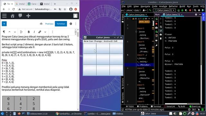Open Chrome profile avatar icon
Viewport: 206px width, 116px height.
71,9
